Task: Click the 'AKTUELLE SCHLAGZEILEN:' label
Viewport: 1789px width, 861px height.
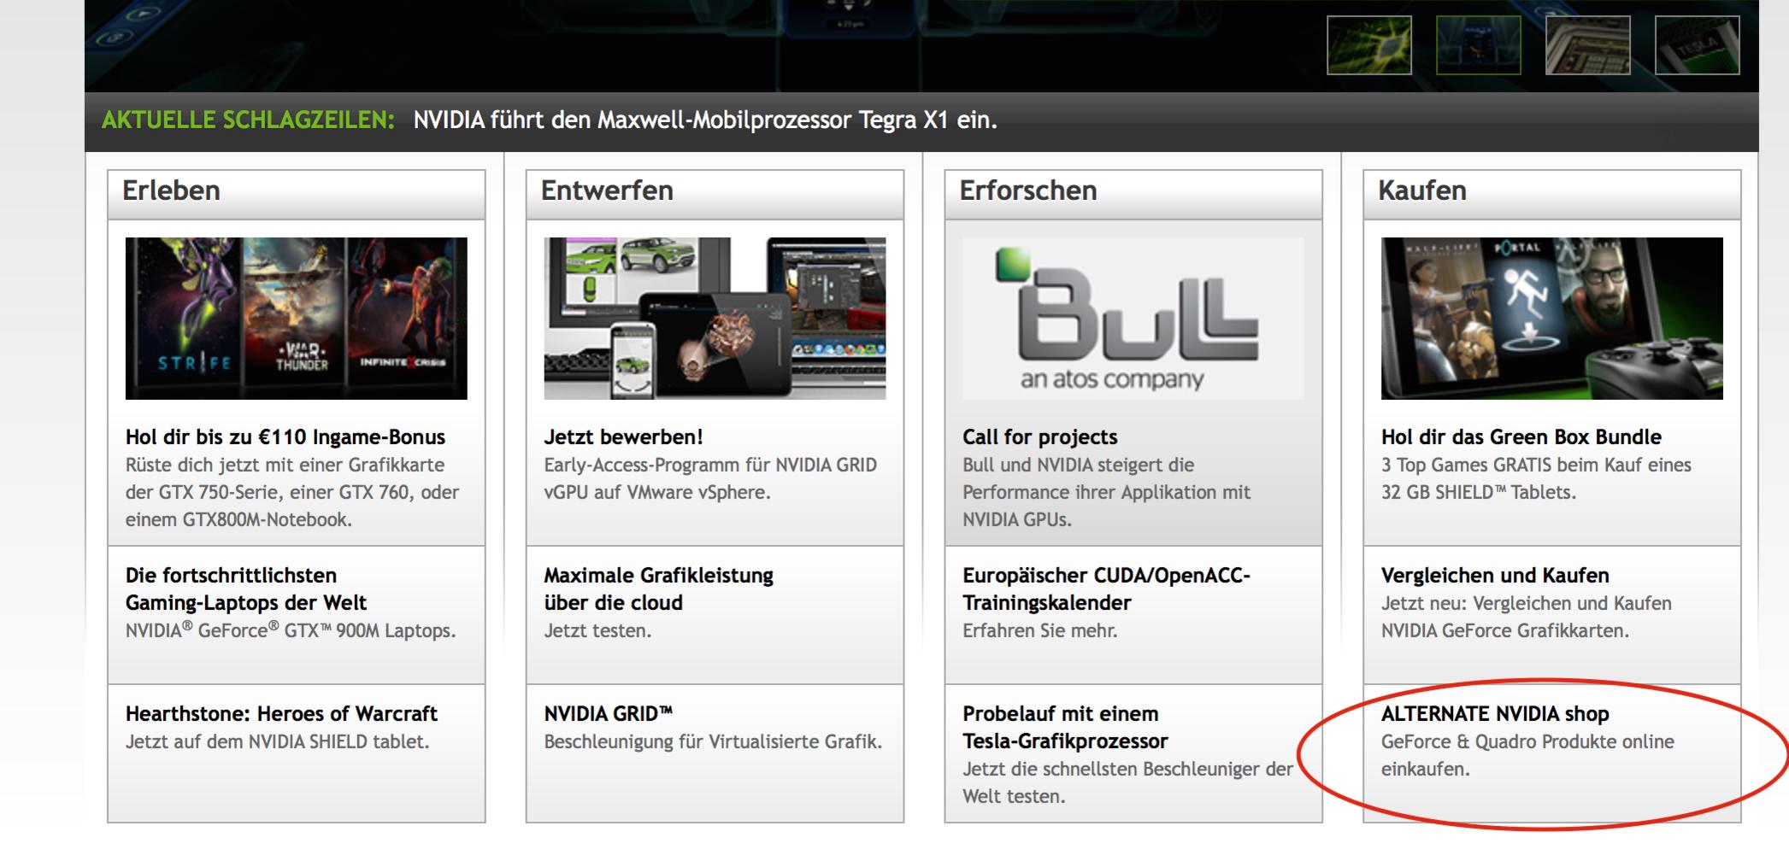Action: pyautogui.click(x=248, y=120)
